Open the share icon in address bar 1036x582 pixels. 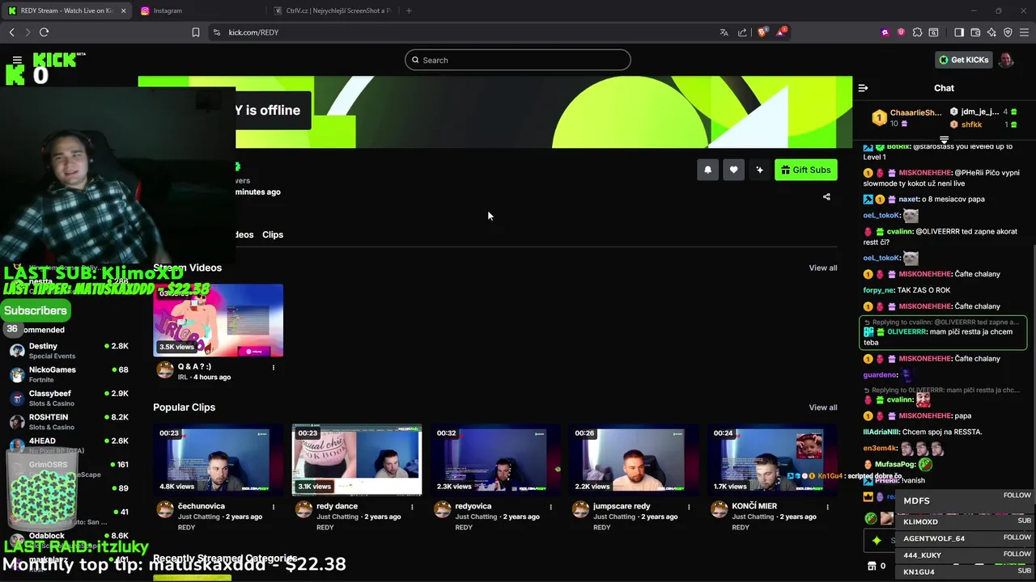coord(742,32)
